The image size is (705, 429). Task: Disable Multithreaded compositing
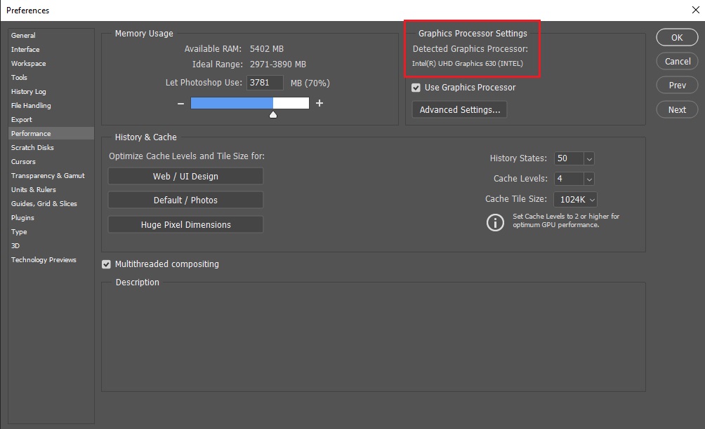coord(106,264)
